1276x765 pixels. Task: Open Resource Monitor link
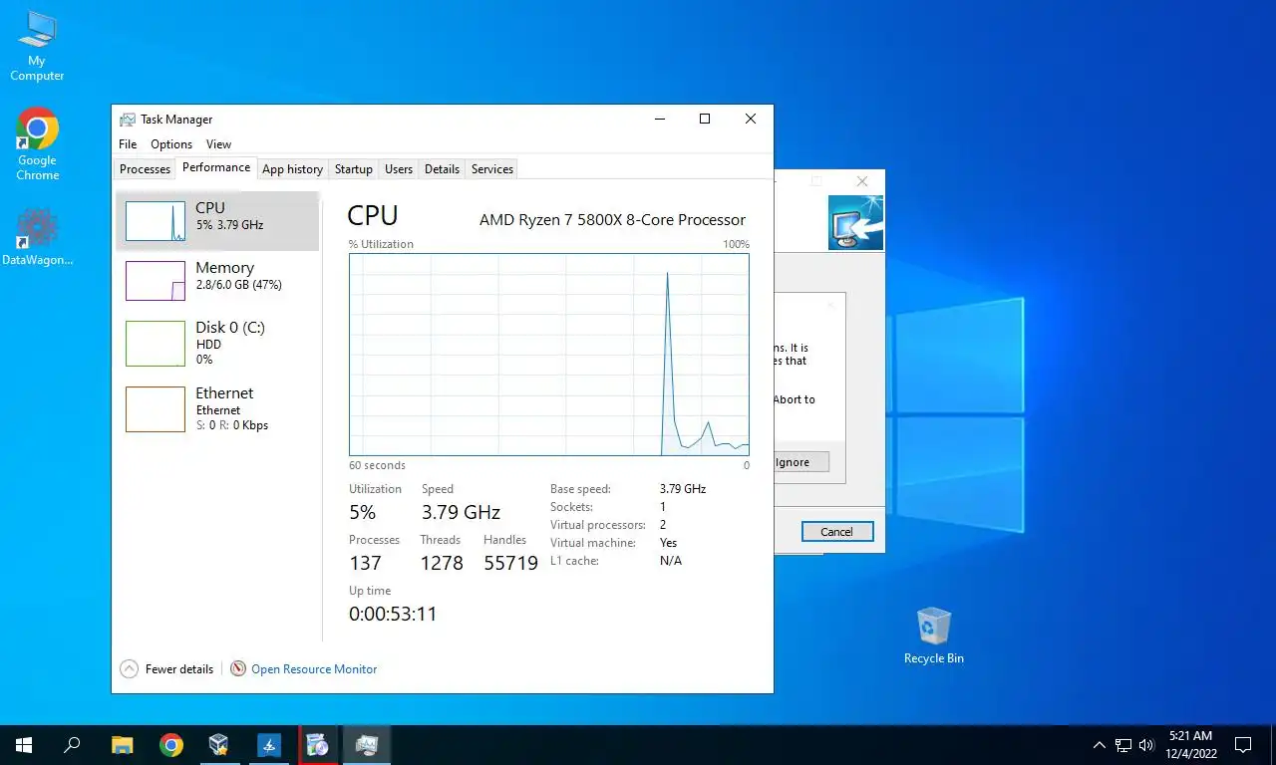[314, 669]
